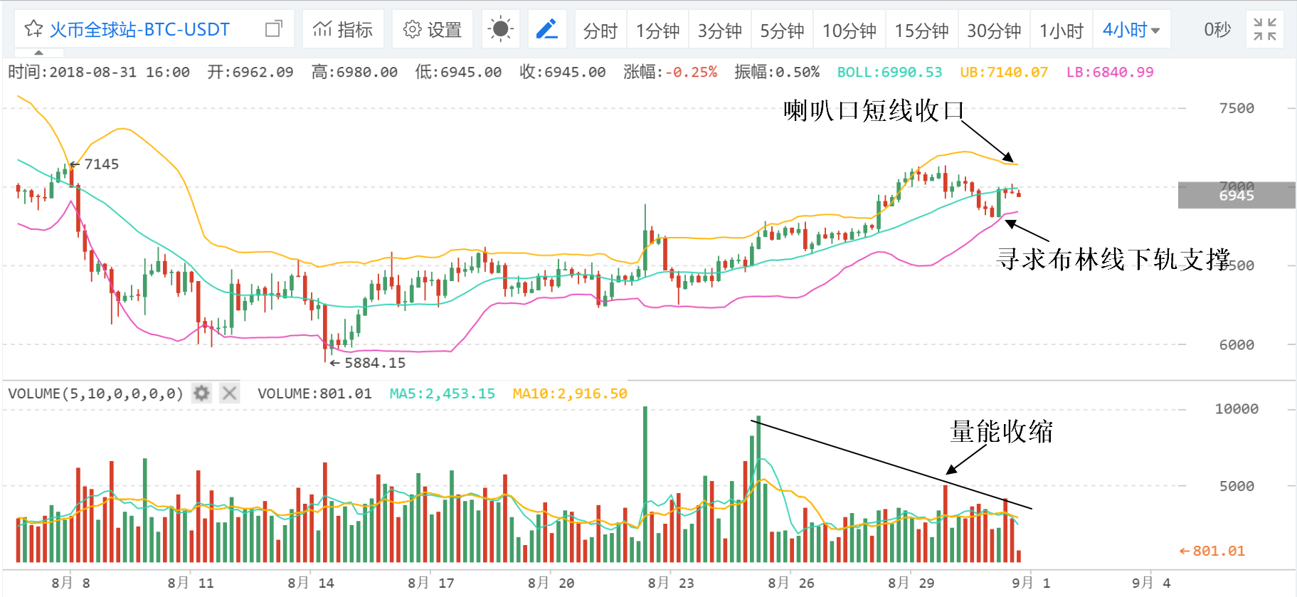The image size is (1297, 597).
Task: Expand the 4小时 interval dropdown
Action: [1131, 30]
